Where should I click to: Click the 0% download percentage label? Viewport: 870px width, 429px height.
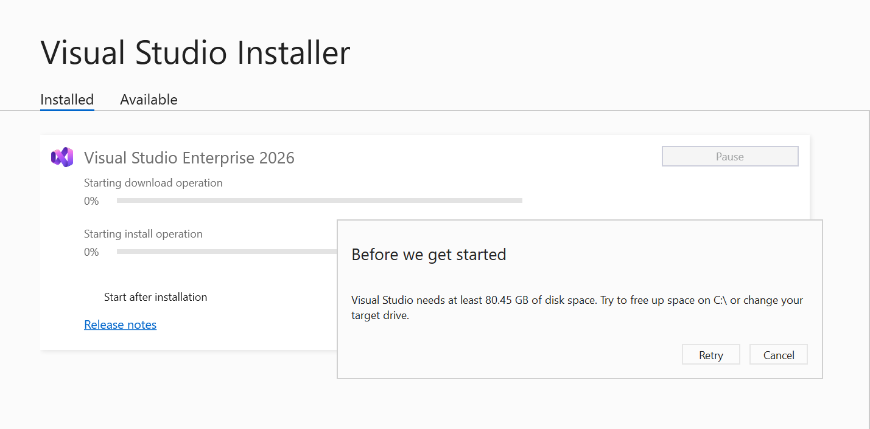click(x=91, y=201)
